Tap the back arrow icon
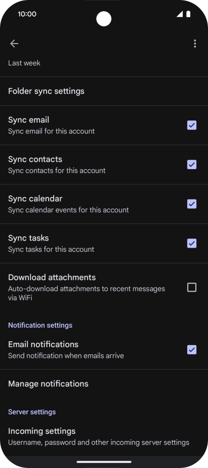The height and width of the screenshot is (468, 208). click(14, 44)
